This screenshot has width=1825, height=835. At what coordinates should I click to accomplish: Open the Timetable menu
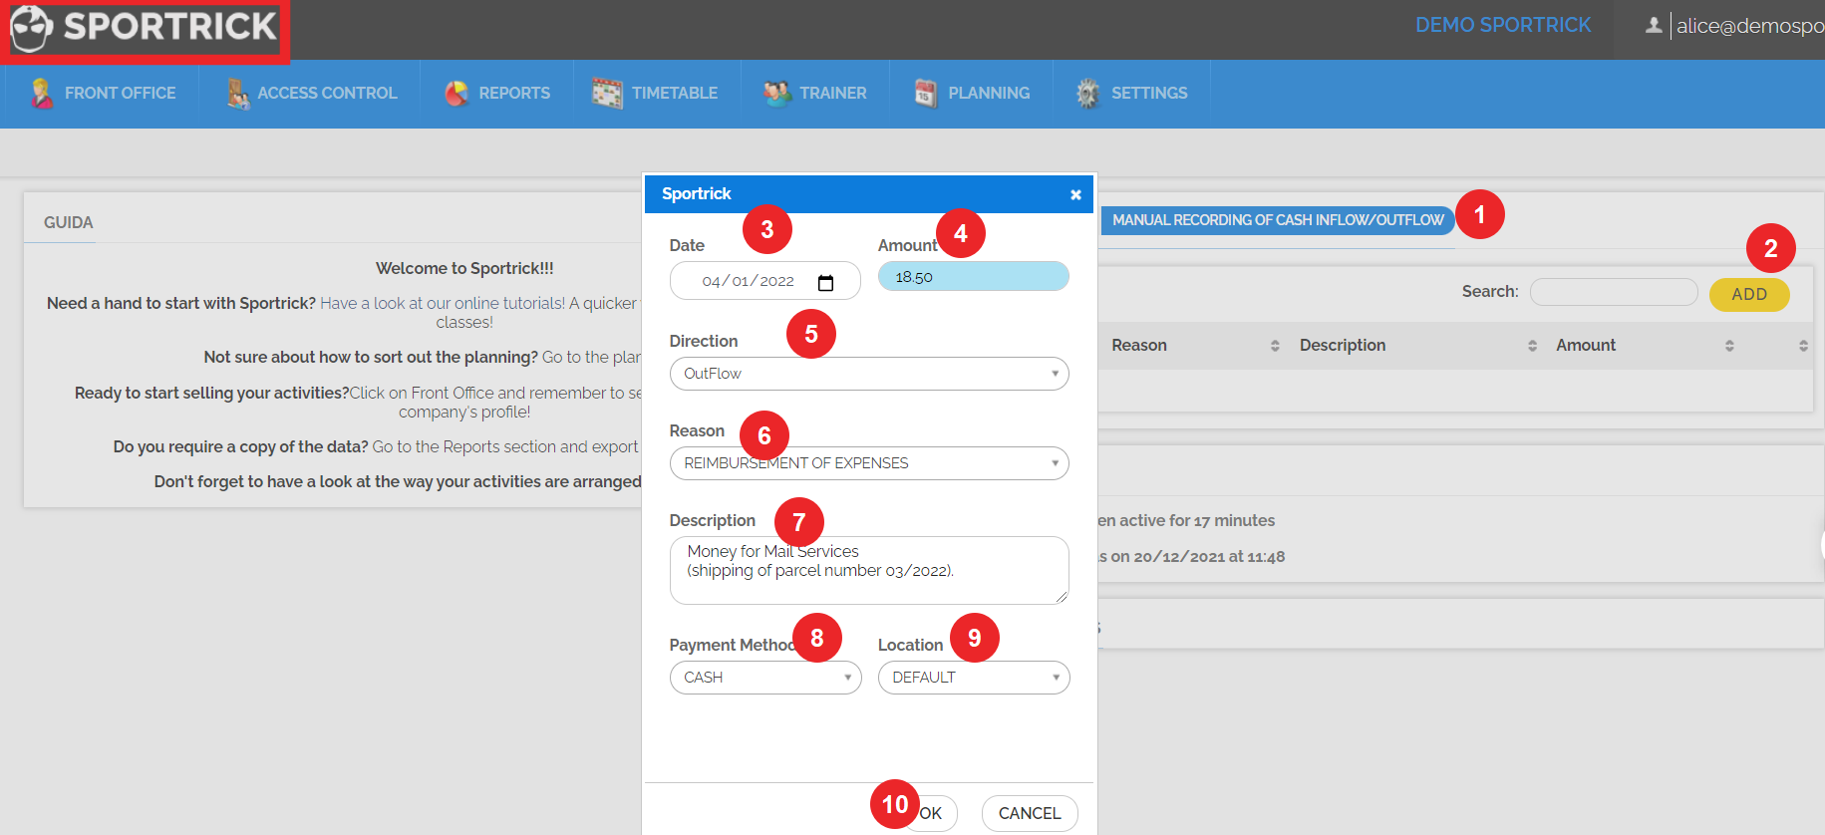point(655,93)
